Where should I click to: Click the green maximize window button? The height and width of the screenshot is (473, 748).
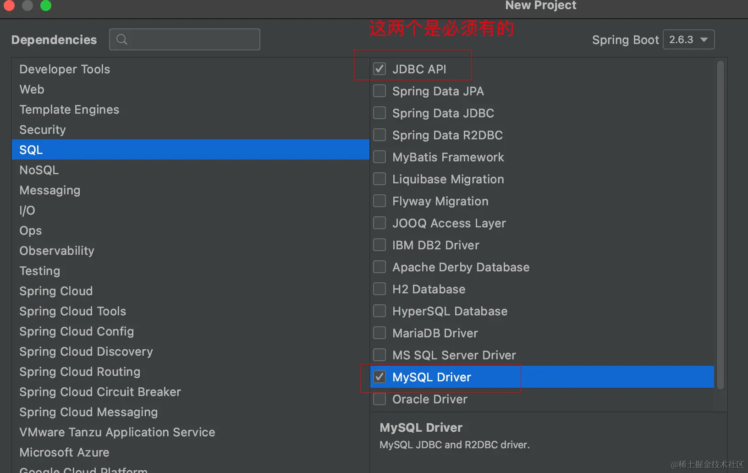click(x=46, y=5)
